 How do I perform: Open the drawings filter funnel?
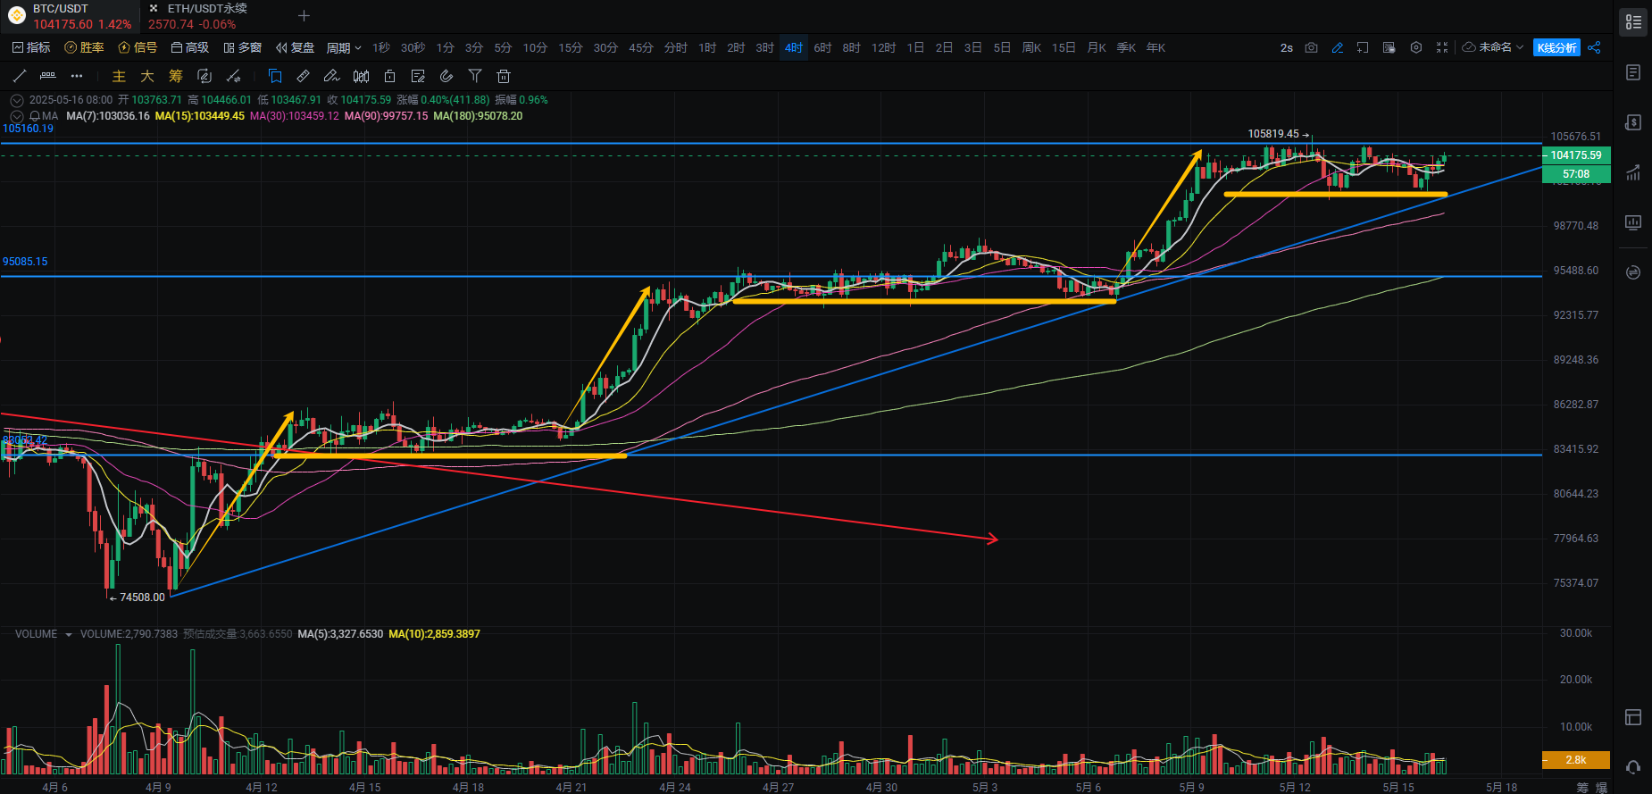(x=475, y=76)
